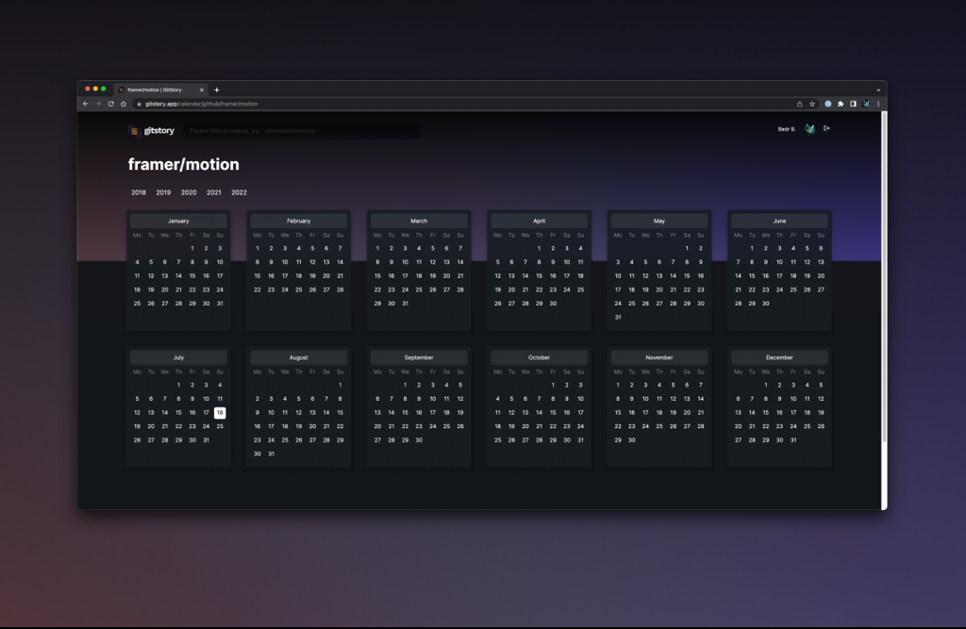Bookmark this page with the star icon

pos(812,104)
